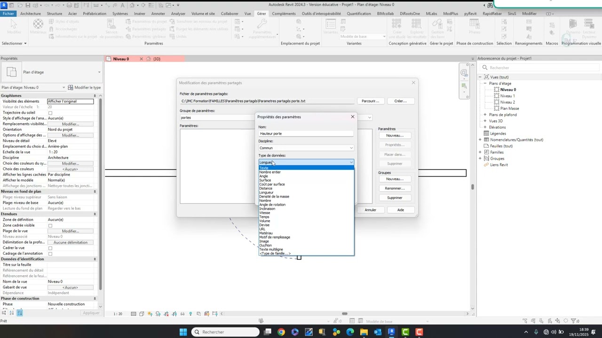Click the Print icon in quick access toolbar

(70, 5)
